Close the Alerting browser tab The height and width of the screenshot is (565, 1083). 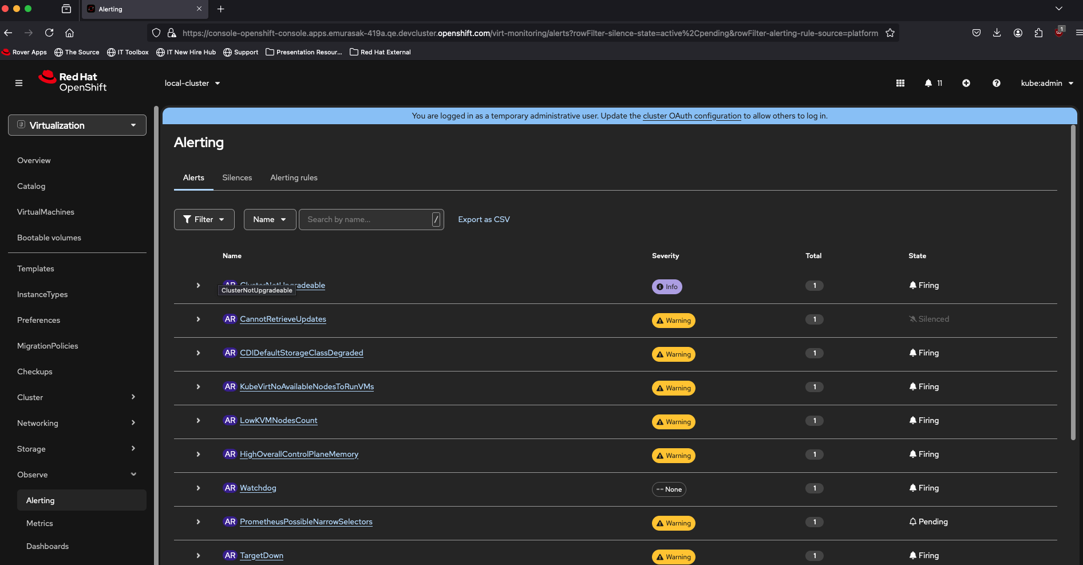tap(199, 9)
